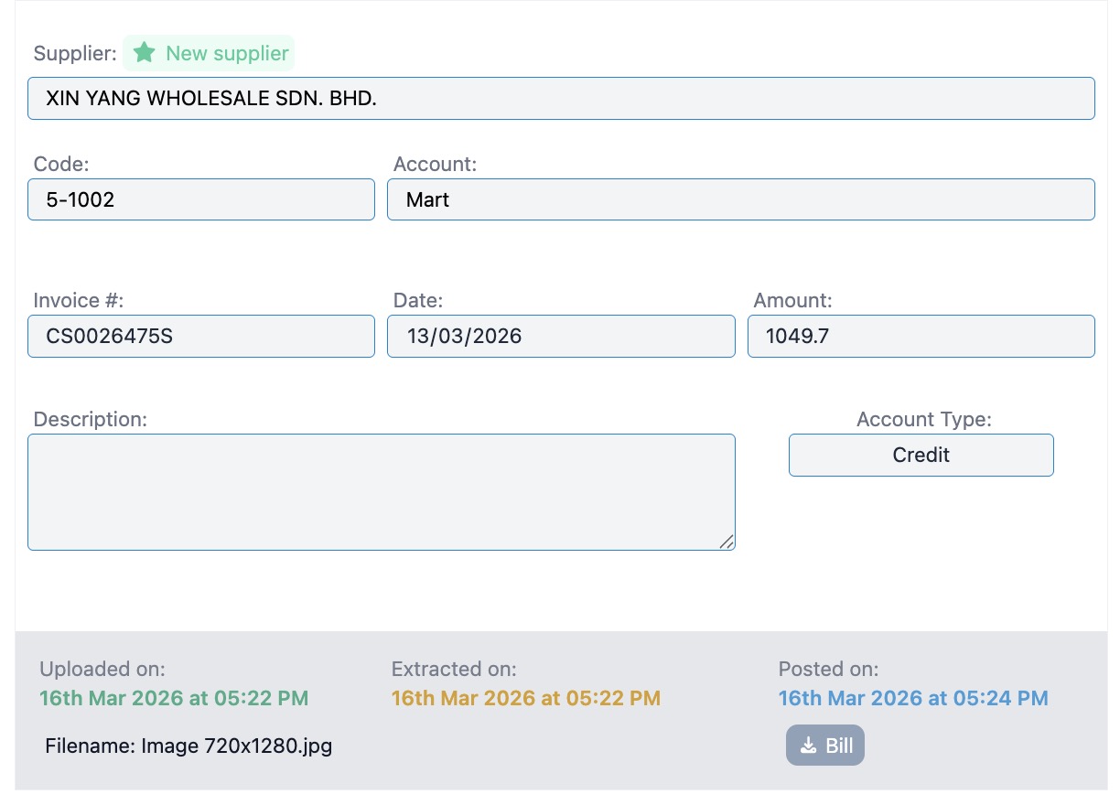Click the Bill download button
The width and height of the screenshot is (1120, 805).
pyautogui.click(x=824, y=745)
